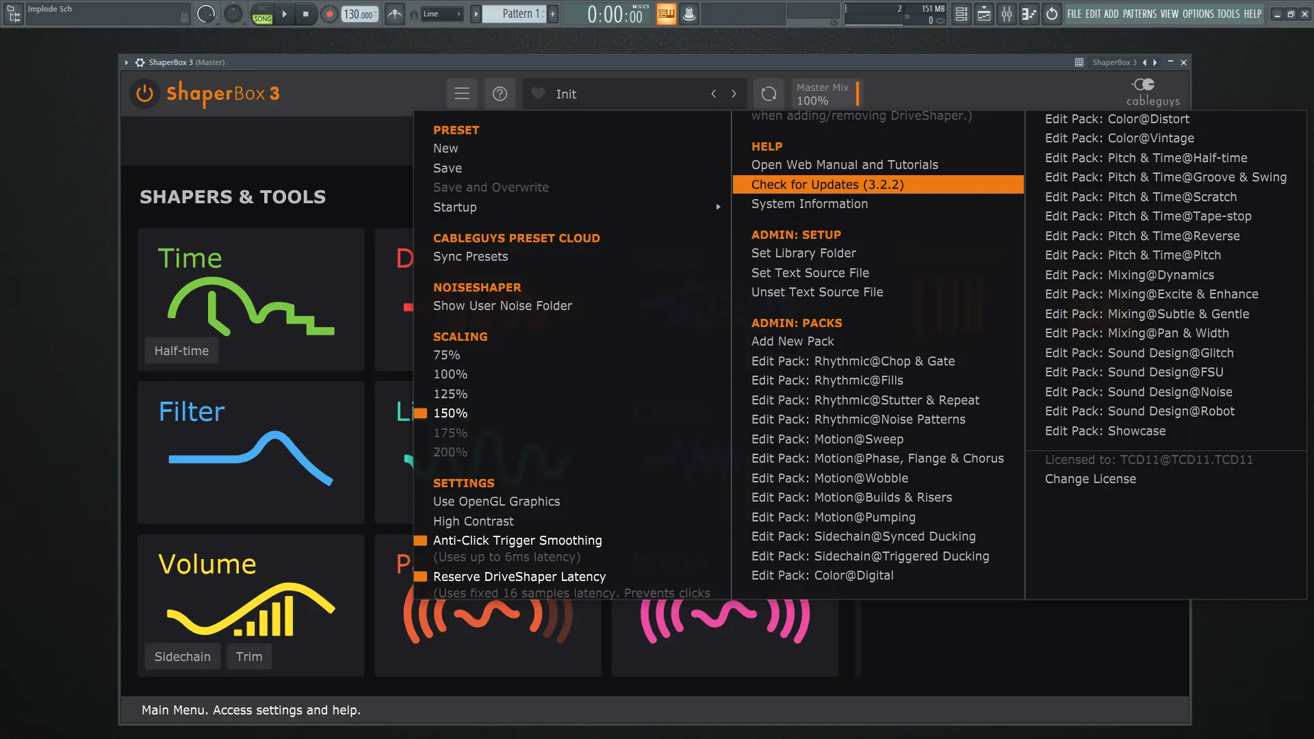Toggle Anti-Click Trigger Smoothing option

click(517, 541)
